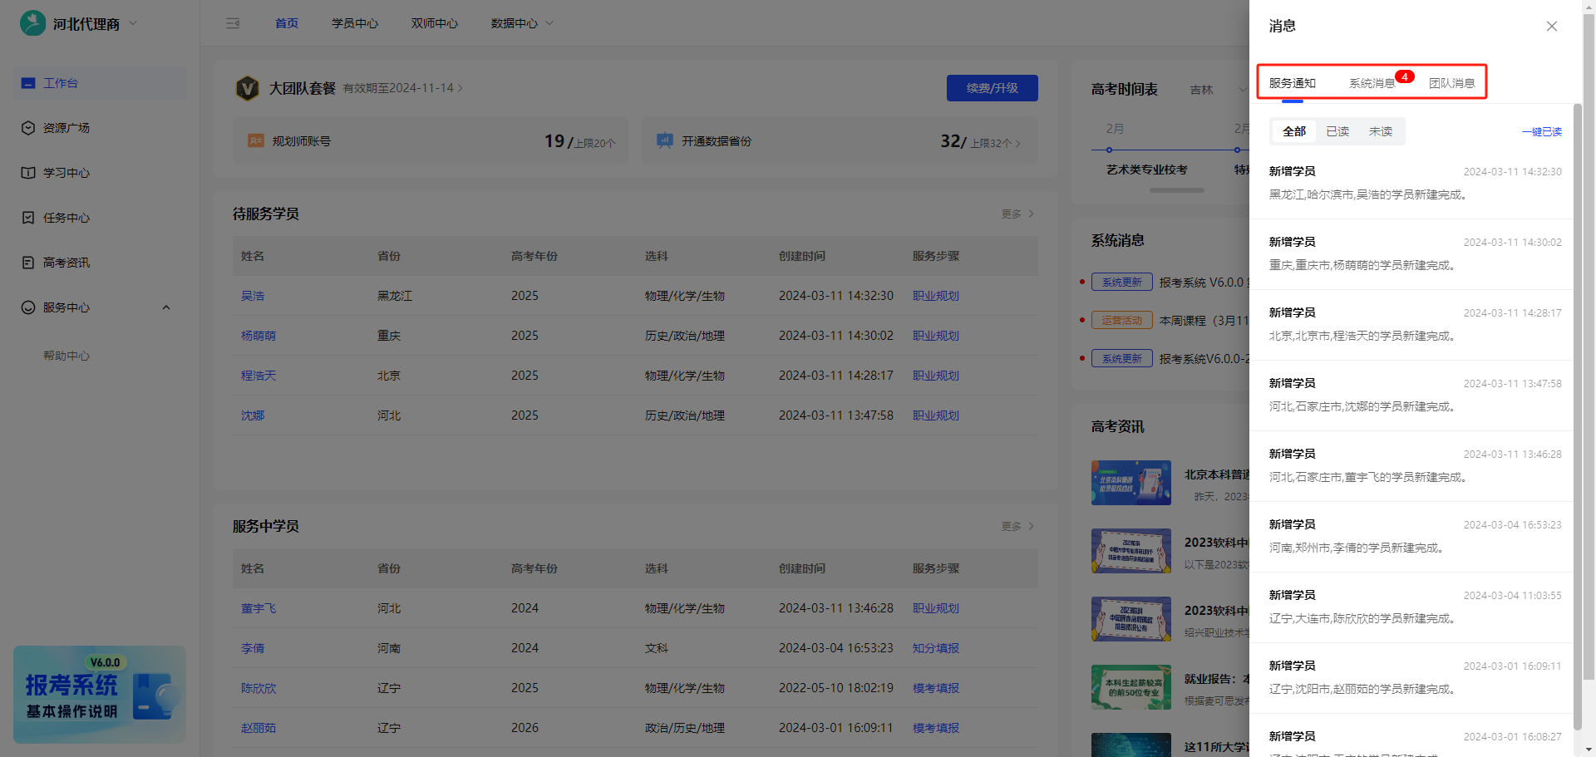Select the 资源广场 sidebar icon
The height and width of the screenshot is (757, 1596).
point(27,128)
